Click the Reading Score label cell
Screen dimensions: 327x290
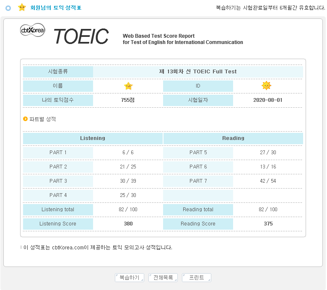coord(198,224)
